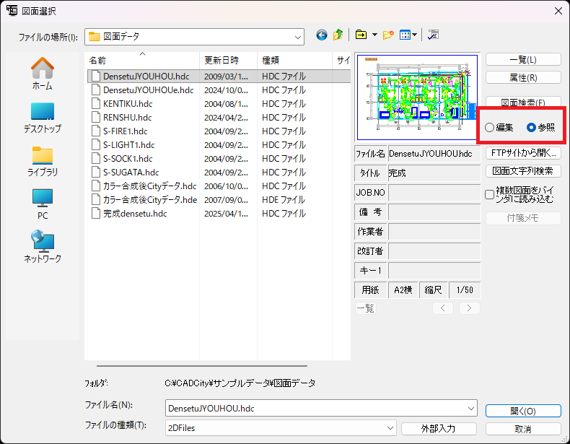This screenshot has height=444, width=570.
Task: Click the 開く(O) button
Action: 523,411
